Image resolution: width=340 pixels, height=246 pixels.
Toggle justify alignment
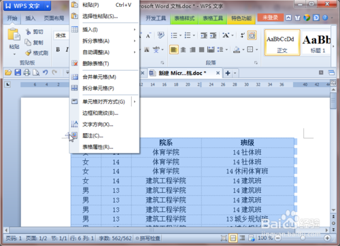(201, 50)
